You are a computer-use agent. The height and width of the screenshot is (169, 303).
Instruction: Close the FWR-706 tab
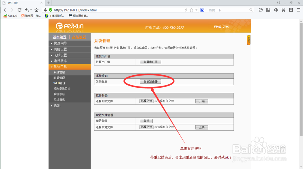point(41,3)
